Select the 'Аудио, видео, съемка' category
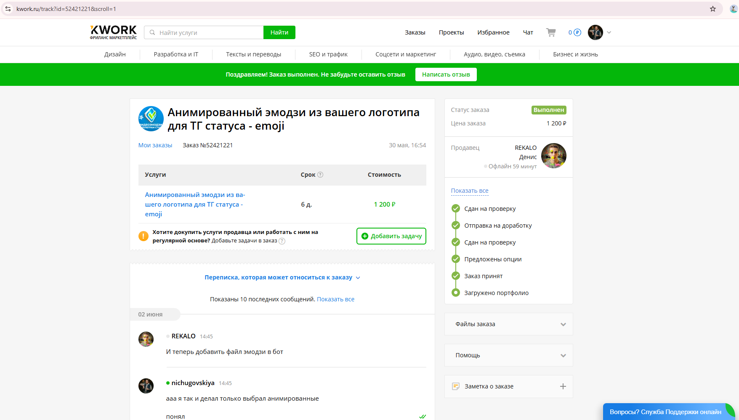 coord(494,54)
